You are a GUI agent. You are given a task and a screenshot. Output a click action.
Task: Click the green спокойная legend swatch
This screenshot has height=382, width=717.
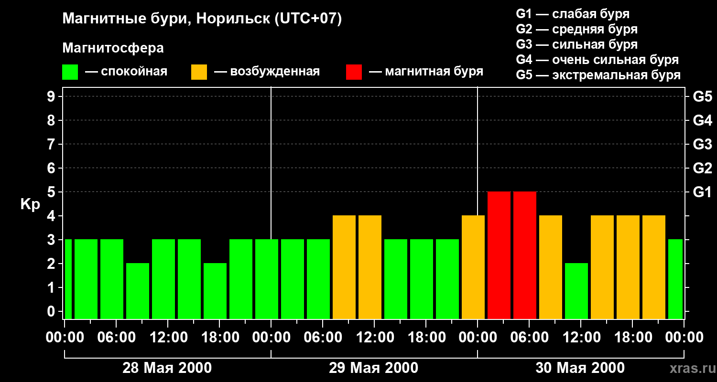pyautogui.click(x=70, y=72)
